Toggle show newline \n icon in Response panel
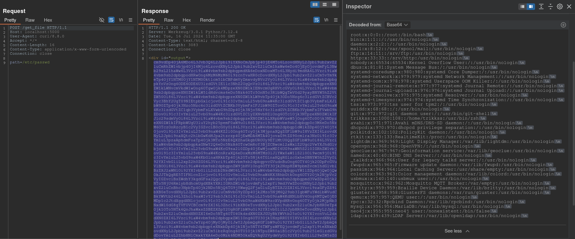575x239 pixels. tap(326, 20)
